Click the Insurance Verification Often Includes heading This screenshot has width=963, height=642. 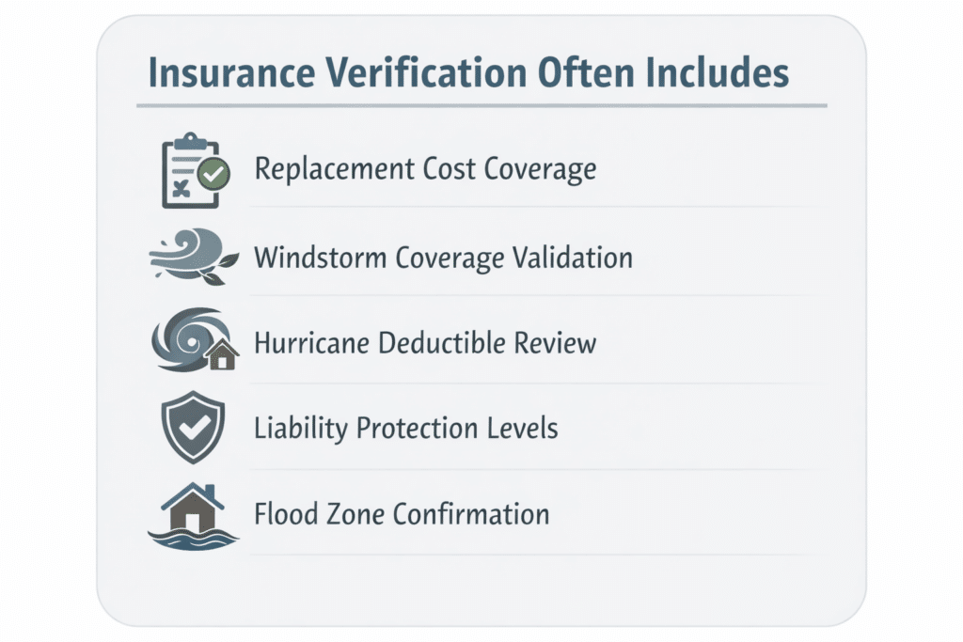click(x=468, y=72)
